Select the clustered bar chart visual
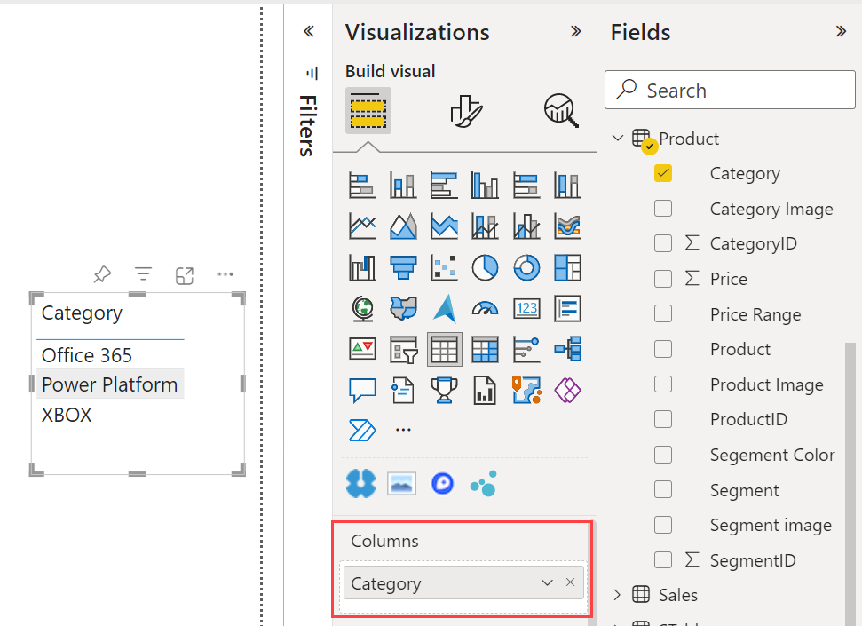The image size is (862, 626). coord(444,185)
